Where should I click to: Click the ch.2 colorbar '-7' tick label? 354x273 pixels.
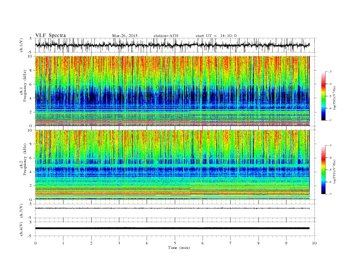click(329, 194)
